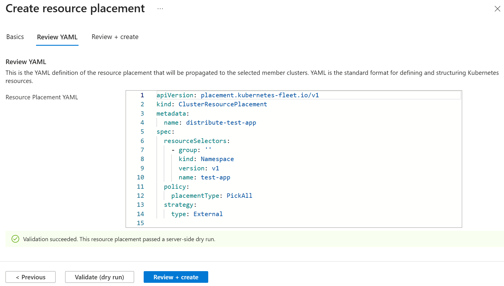Click line number 15 in the editor

140,223
